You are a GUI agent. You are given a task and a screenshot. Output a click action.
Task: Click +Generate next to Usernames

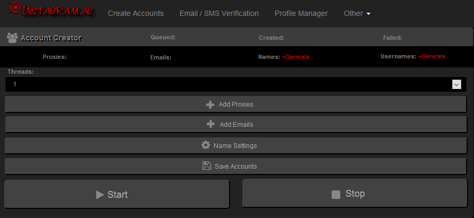click(x=431, y=56)
